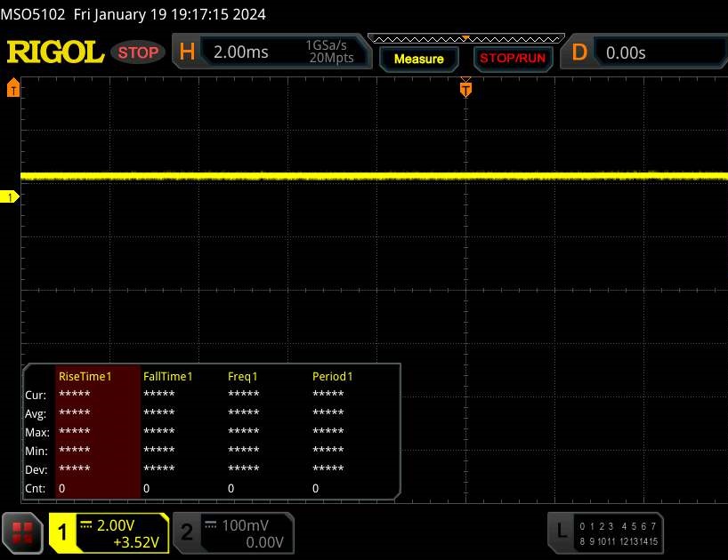Viewport: 728px width, 560px height.
Task: Click the 1GSa/s sample rate readout
Action: click(326, 45)
